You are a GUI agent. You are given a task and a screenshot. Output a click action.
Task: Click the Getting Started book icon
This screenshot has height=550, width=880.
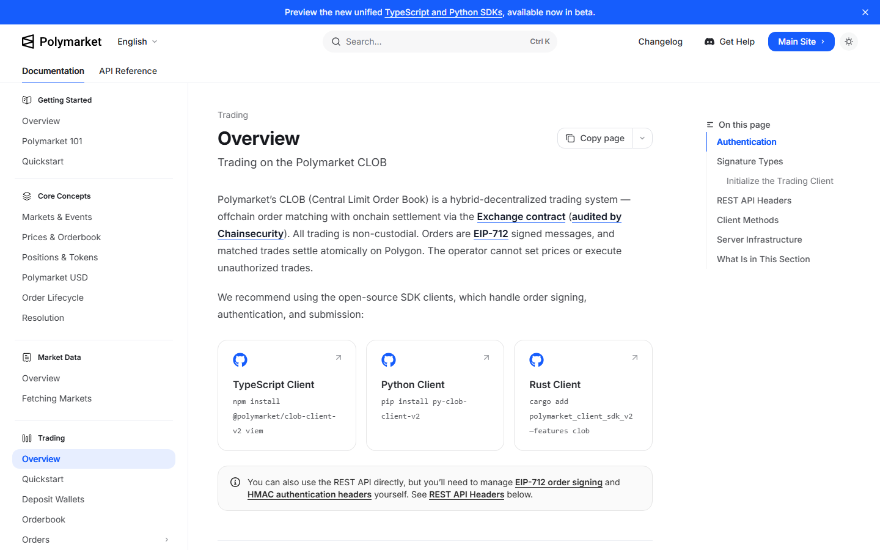click(27, 100)
